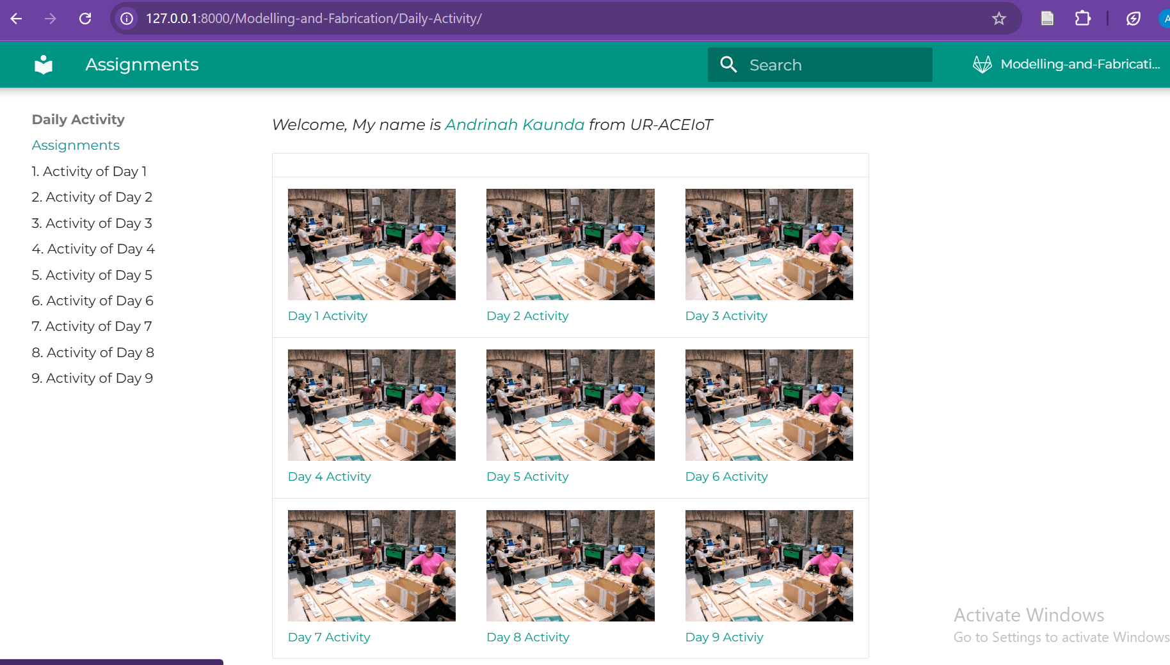The image size is (1170, 665).
Task: Open the Day 2 Activity link
Action: pyautogui.click(x=527, y=316)
